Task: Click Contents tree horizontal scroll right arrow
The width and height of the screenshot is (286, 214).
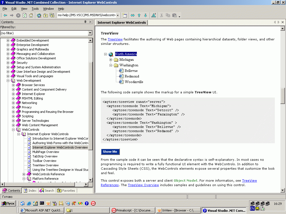Action: coord(86,184)
